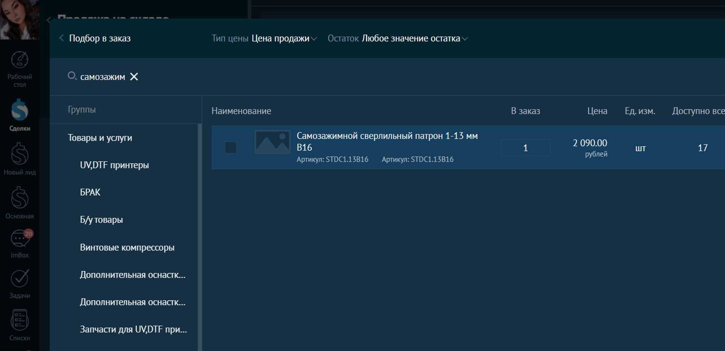This screenshot has width=725, height=351.
Task: Select the Товары и услуги group
Action: pyautogui.click(x=100, y=138)
